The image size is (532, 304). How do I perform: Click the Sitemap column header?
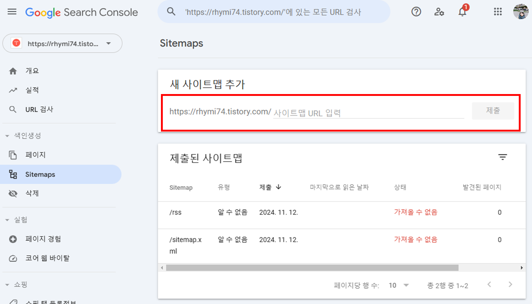pyautogui.click(x=181, y=188)
